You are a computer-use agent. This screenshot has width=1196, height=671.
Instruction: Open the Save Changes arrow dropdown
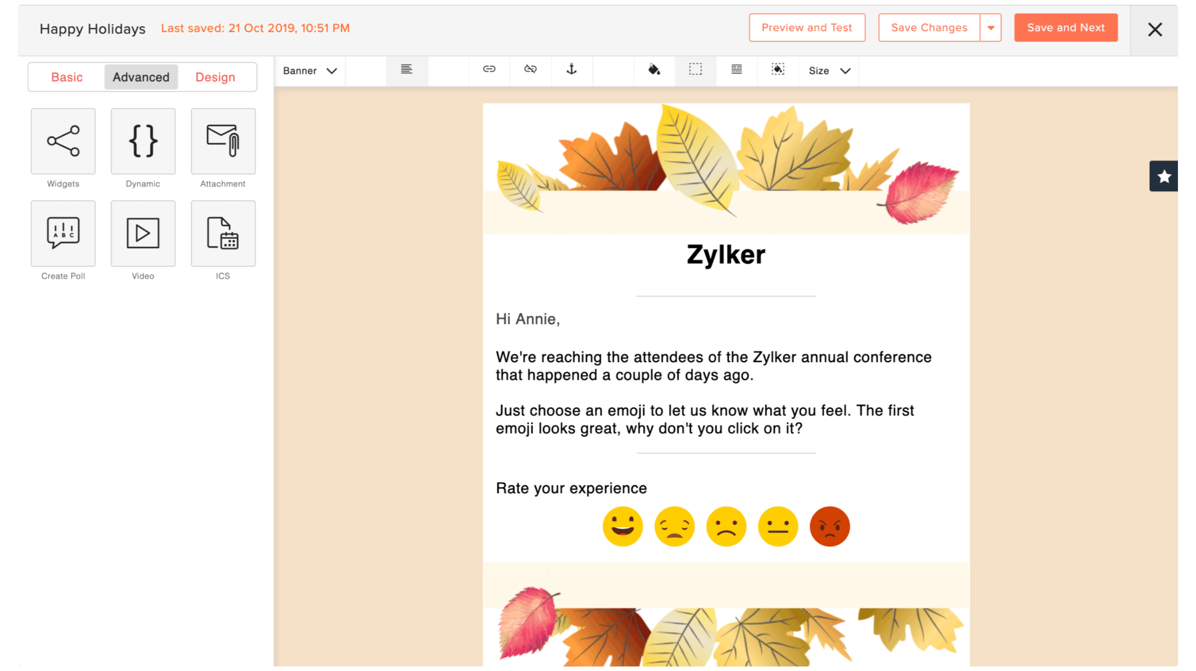(991, 27)
